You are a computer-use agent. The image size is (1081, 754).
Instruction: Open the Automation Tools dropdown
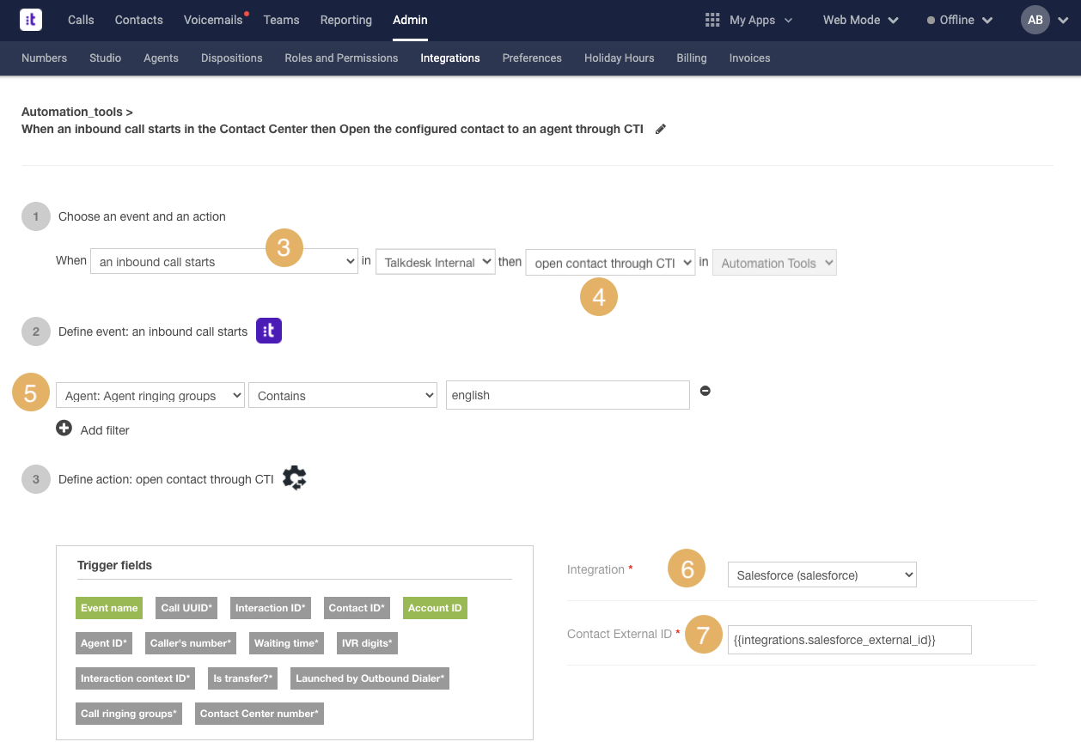(x=774, y=263)
